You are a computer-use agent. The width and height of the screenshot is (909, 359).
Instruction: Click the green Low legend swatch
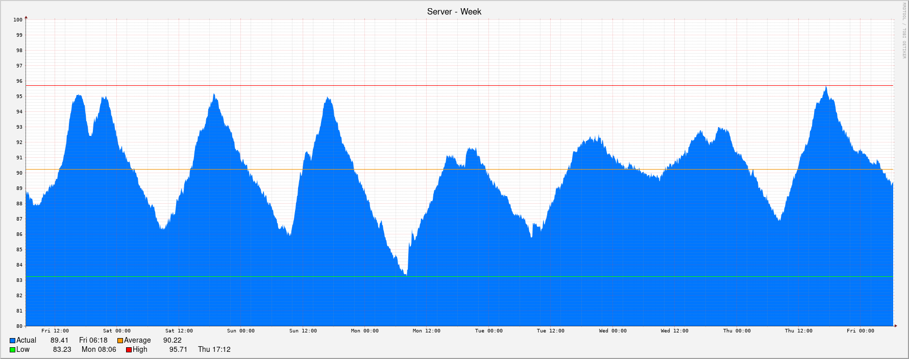[x=12, y=350]
